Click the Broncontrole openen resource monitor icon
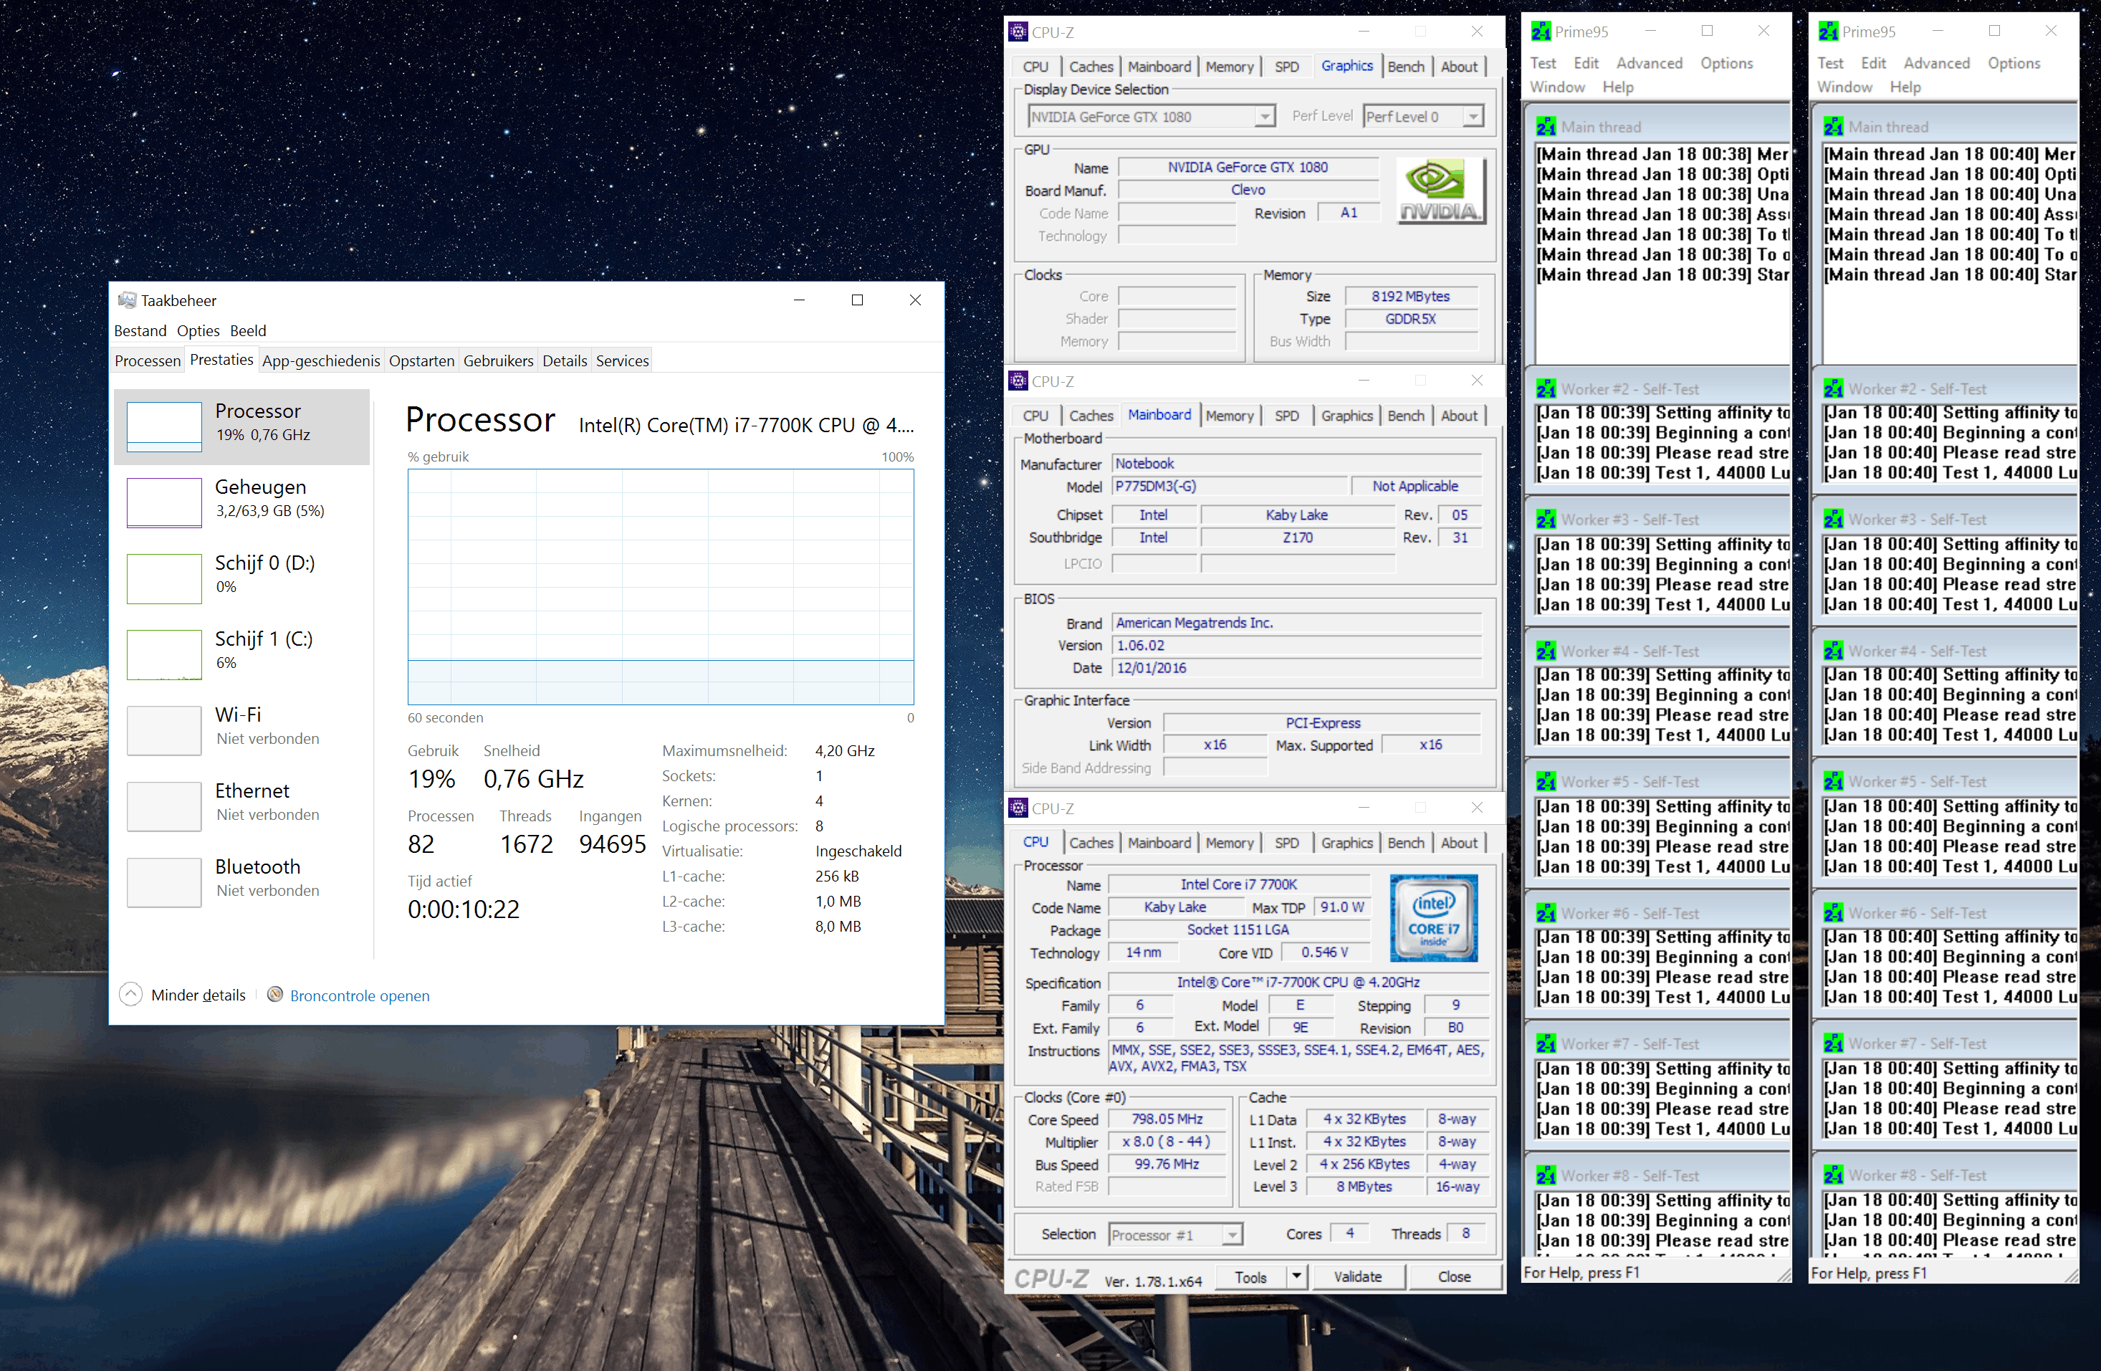 click(275, 995)
